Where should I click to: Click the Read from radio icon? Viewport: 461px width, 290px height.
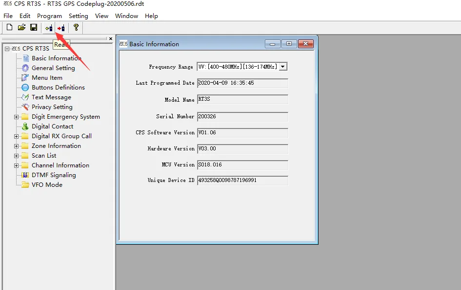pos(49,28)
